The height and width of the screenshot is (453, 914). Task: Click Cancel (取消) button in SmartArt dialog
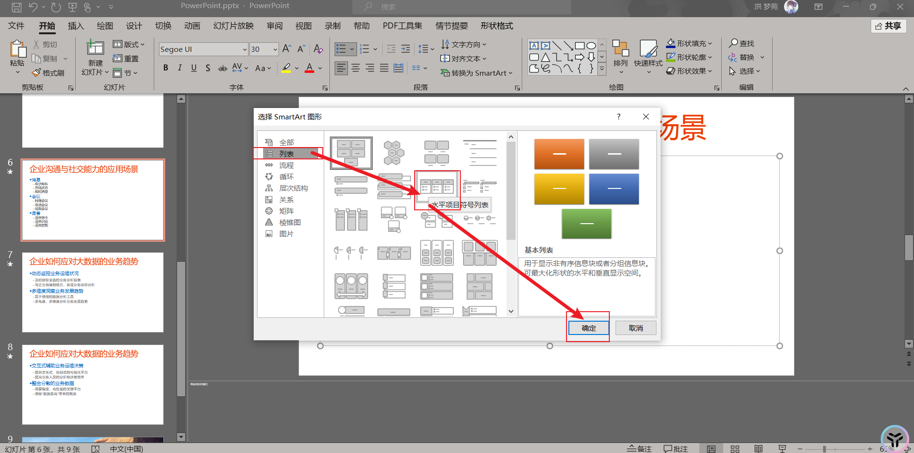point(636,328)
